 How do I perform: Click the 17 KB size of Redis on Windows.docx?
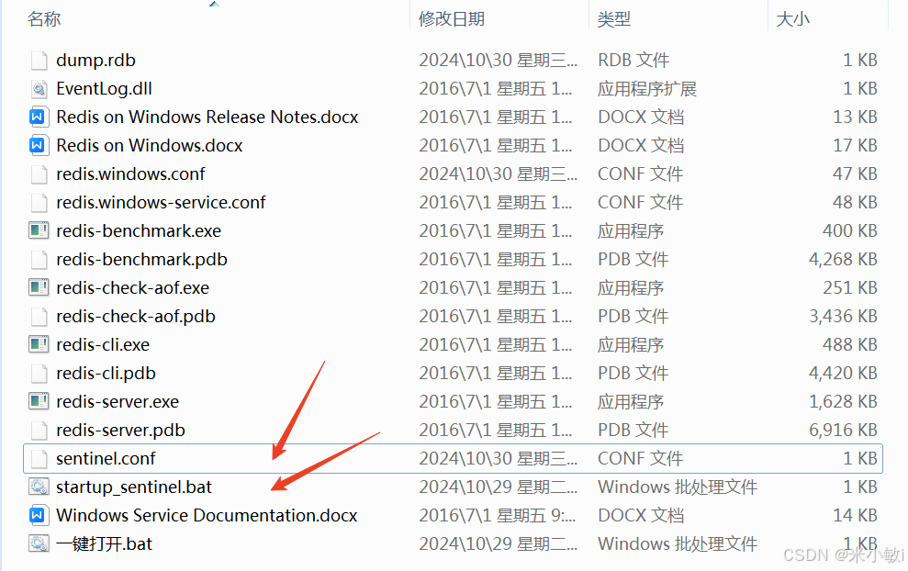pos(856,145)
